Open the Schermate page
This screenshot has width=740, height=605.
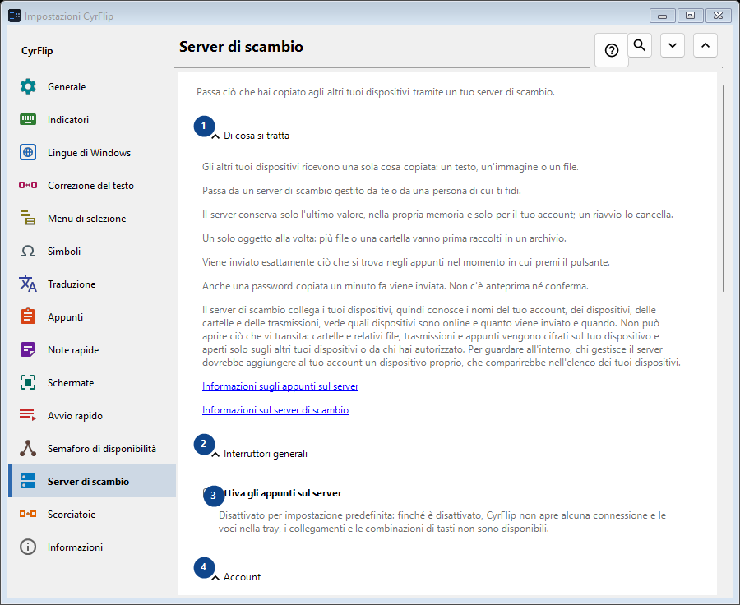92,382
